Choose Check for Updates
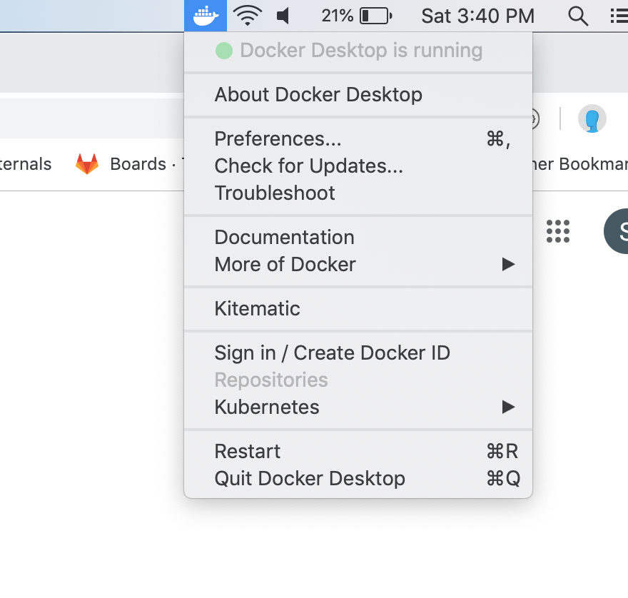628x598 pixels. (x=308, y=166)
